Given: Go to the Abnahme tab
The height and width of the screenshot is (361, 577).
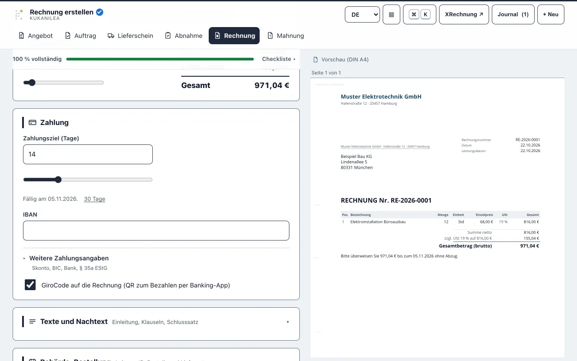Looking at the screenshot, I should 183,36.
